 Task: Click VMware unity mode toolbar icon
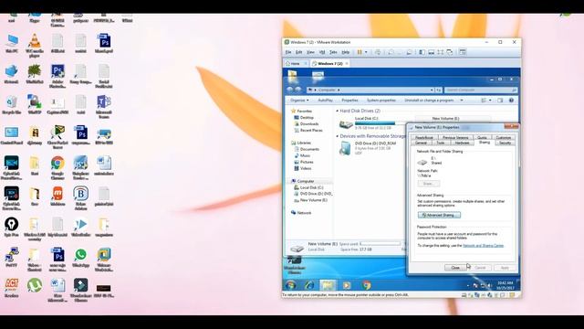(x=450, y=52)
